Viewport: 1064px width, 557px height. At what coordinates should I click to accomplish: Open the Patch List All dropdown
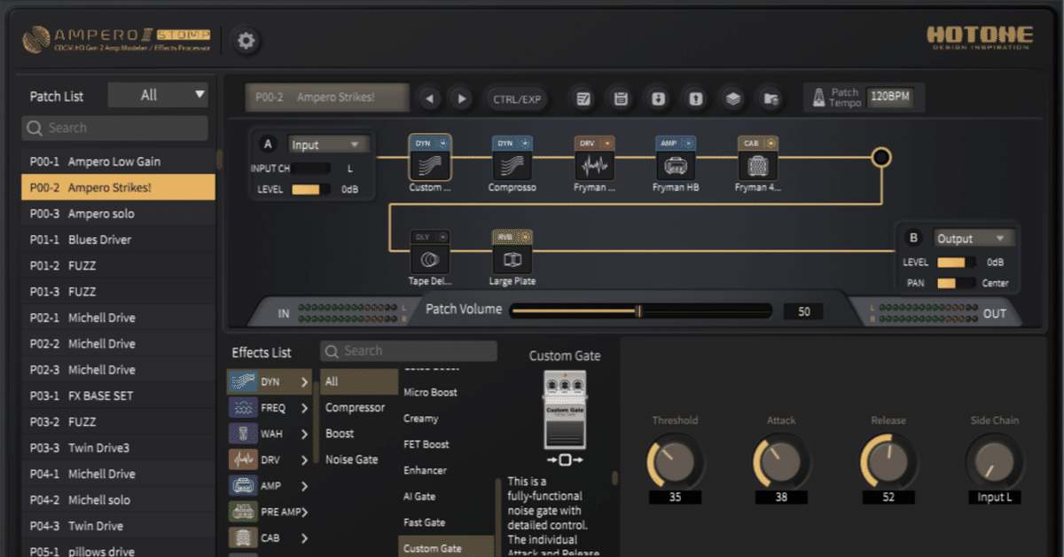pyautogui.click(x=158, y=95)
